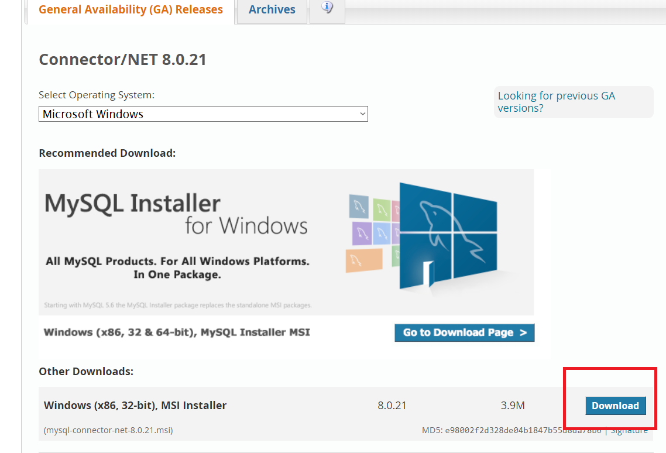Click the version '8.0.21' table cell

click(x=392, y=406)
